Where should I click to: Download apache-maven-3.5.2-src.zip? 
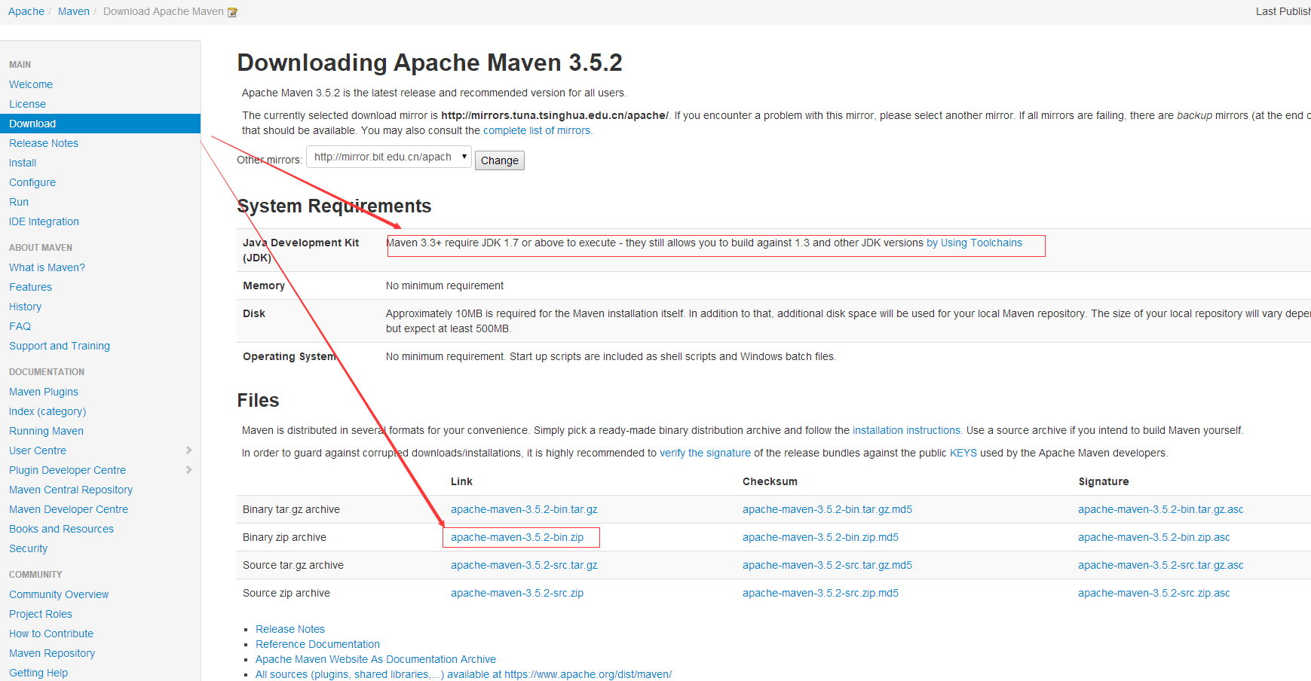[x=517, y=593]
